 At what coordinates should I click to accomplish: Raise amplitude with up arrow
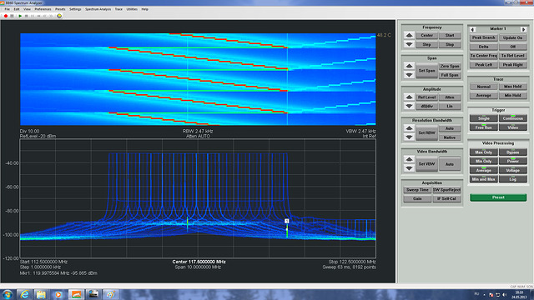coord(410,97)
